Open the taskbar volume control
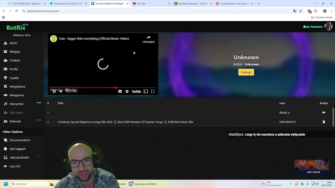 coord(317,184)
